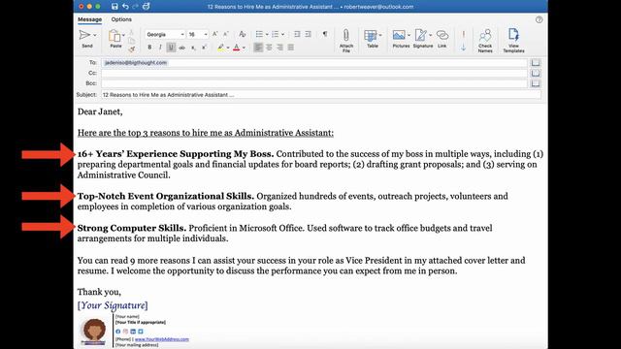The height and width of the screenshot is (349, 621).
Task: Open the address book beside Cc field
Action: coord(536,74)
